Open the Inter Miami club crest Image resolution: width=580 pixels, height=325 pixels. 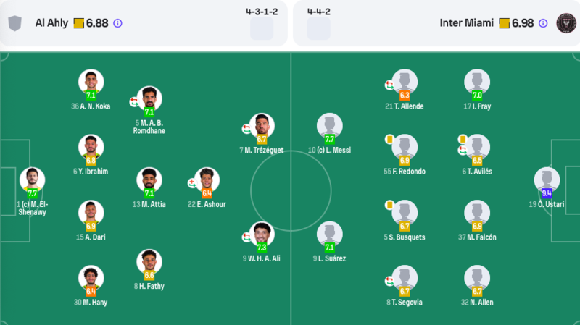tap(566, 23)
